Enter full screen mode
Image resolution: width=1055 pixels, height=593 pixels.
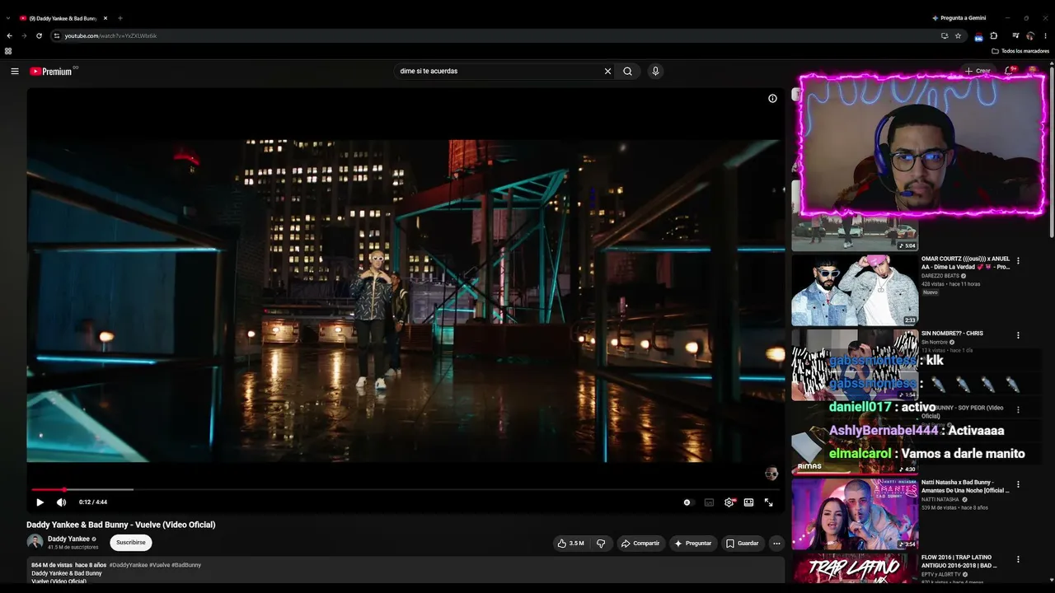point(768,502)
